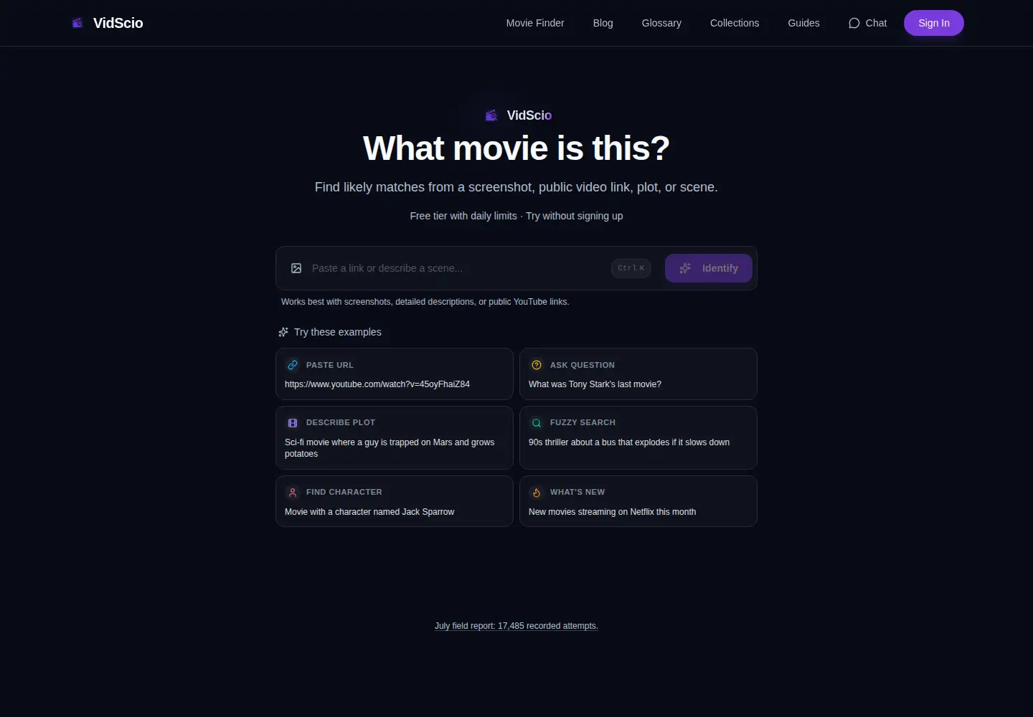Click the link icon on Paste URL card
This screenshot has height=717, width=1033.
[x=293, y=365]
